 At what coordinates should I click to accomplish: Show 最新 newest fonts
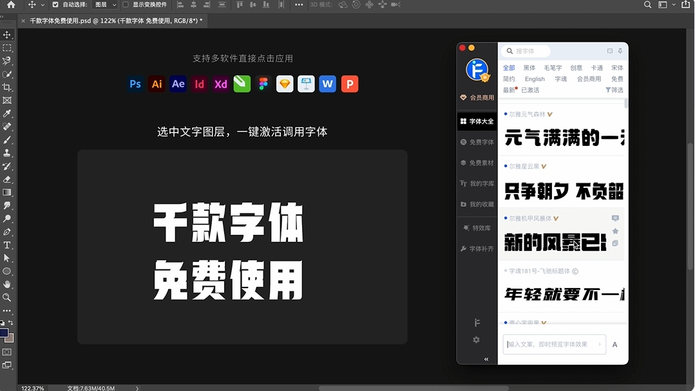[x=509, y=90]
